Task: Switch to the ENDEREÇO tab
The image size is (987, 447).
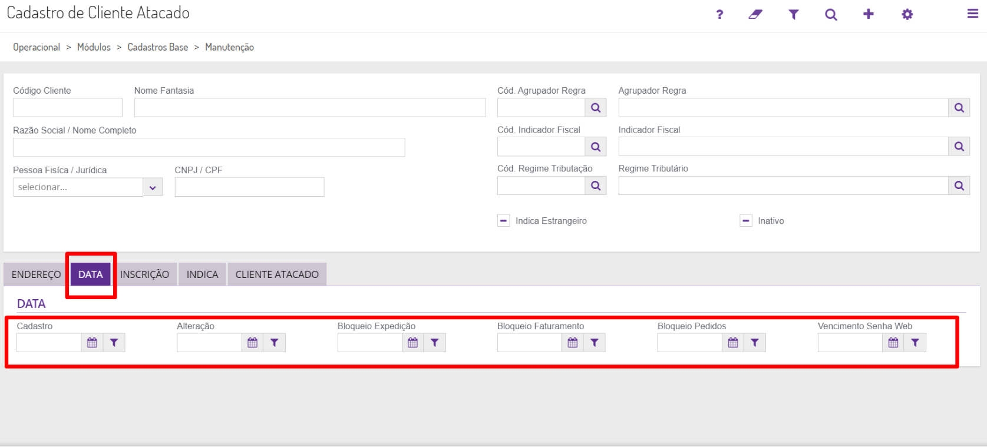Action: point(36,274)
